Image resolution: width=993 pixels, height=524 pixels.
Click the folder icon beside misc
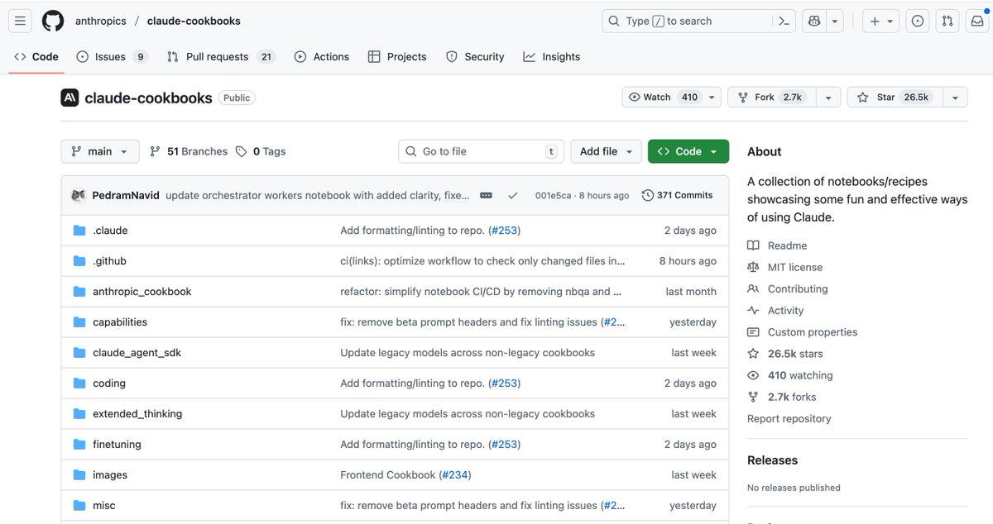[79, 506]
